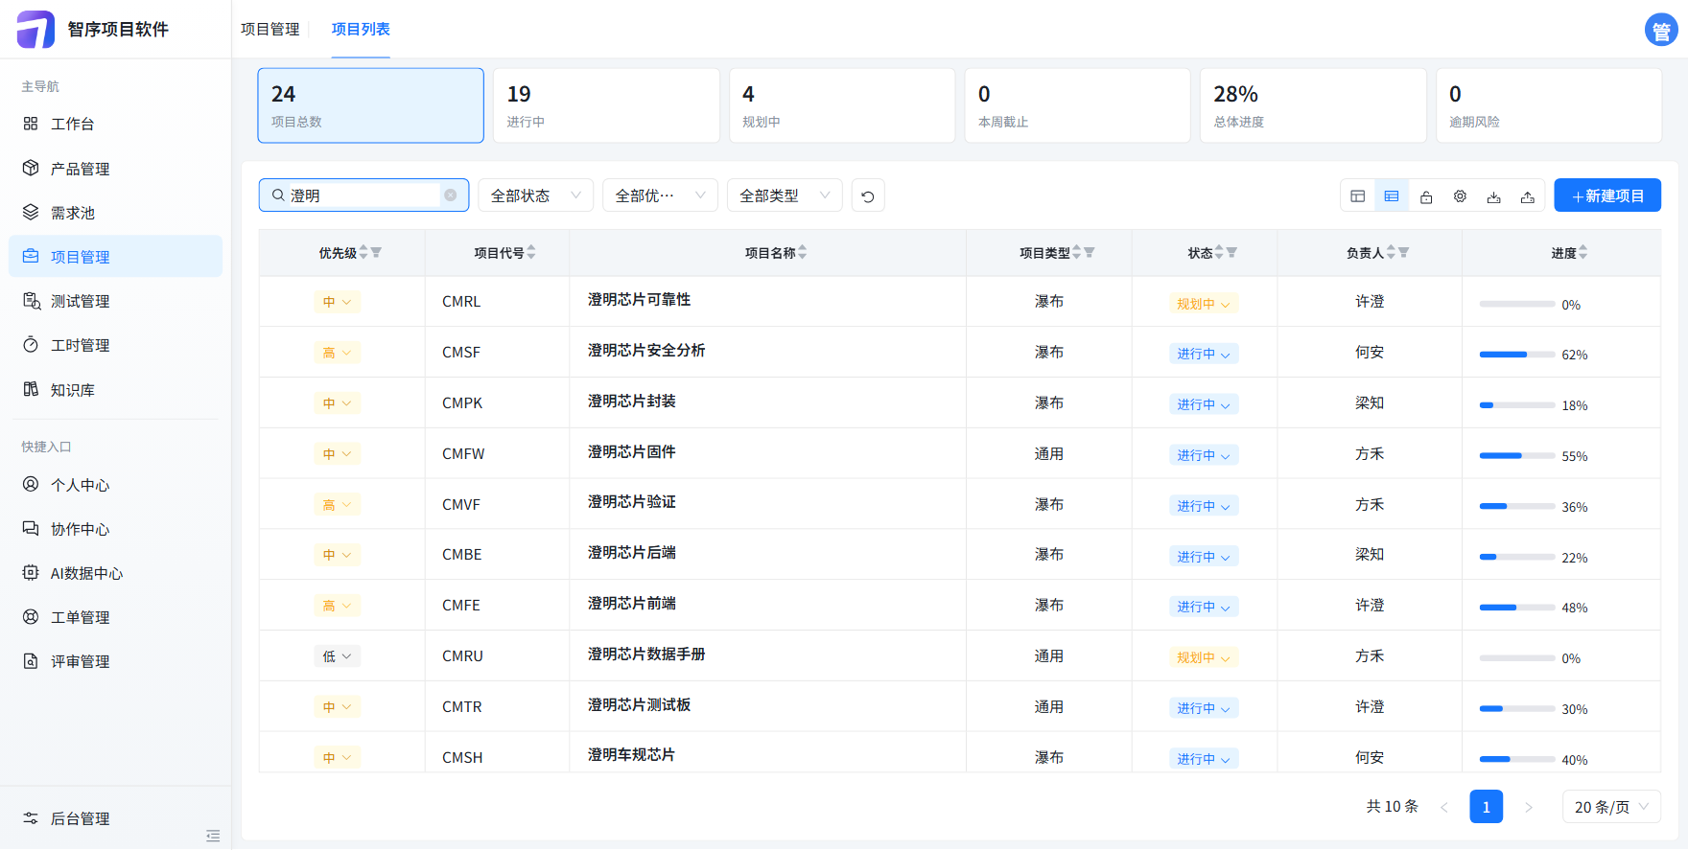
Task: Click the 62% progress bar for CMSF
Action: [x=1517, y=355]
